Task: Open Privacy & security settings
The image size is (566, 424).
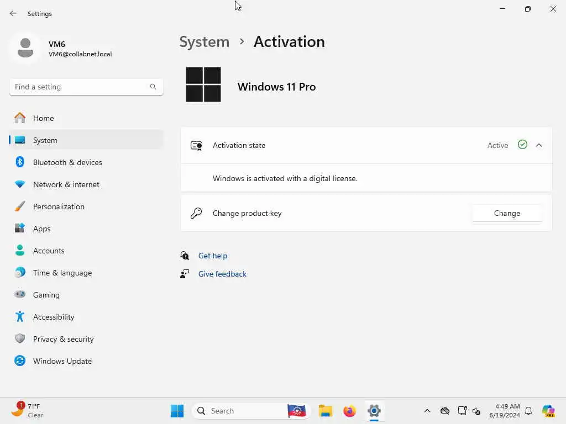Action: click(86, 338)
